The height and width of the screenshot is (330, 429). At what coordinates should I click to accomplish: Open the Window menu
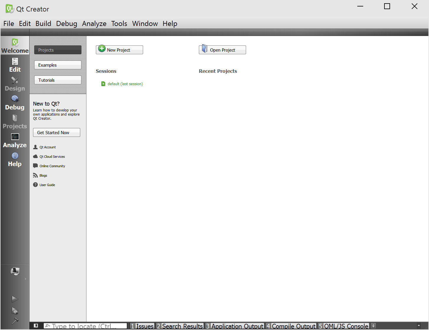[145, 24]
